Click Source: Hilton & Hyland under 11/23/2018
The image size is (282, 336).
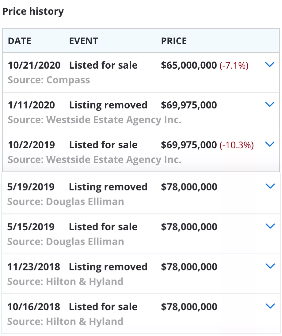point(65,282)
